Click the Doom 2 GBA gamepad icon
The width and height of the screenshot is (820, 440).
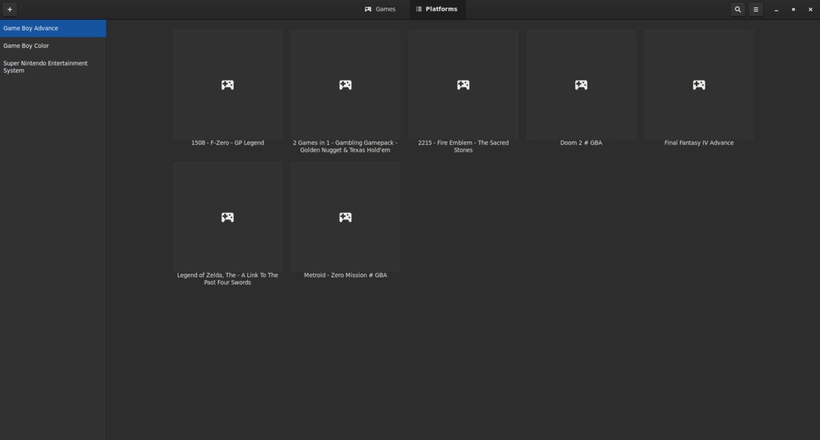[581, 85]
